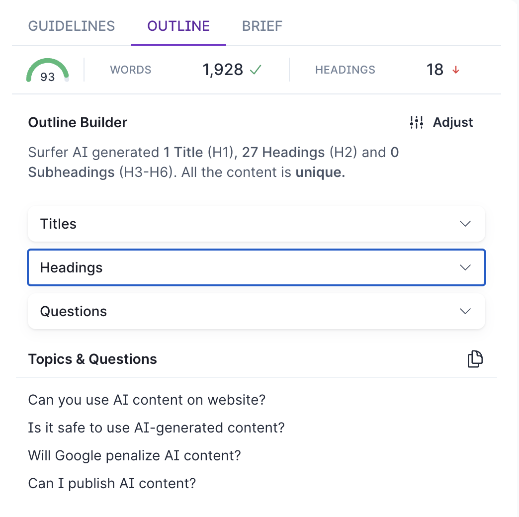
Task: Click the red down arrow beside headings count
Action: tap(456, 70)
